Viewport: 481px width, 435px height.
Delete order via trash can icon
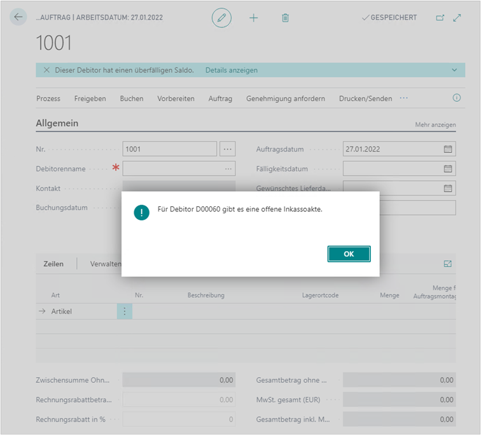285,18
